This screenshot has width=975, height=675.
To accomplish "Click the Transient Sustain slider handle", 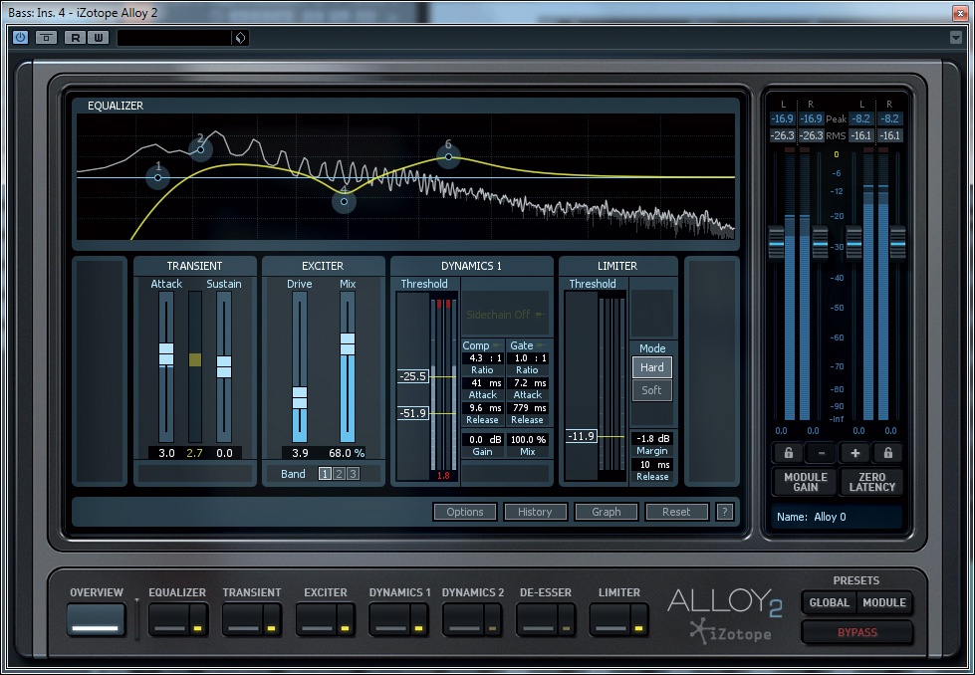I will [x=224, y=366].
